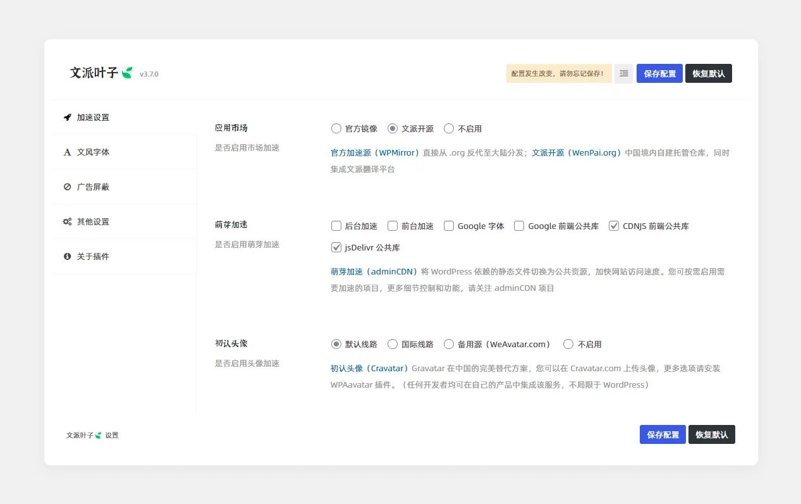Click the info icon beside 关于插件

[x=67, y=257]
